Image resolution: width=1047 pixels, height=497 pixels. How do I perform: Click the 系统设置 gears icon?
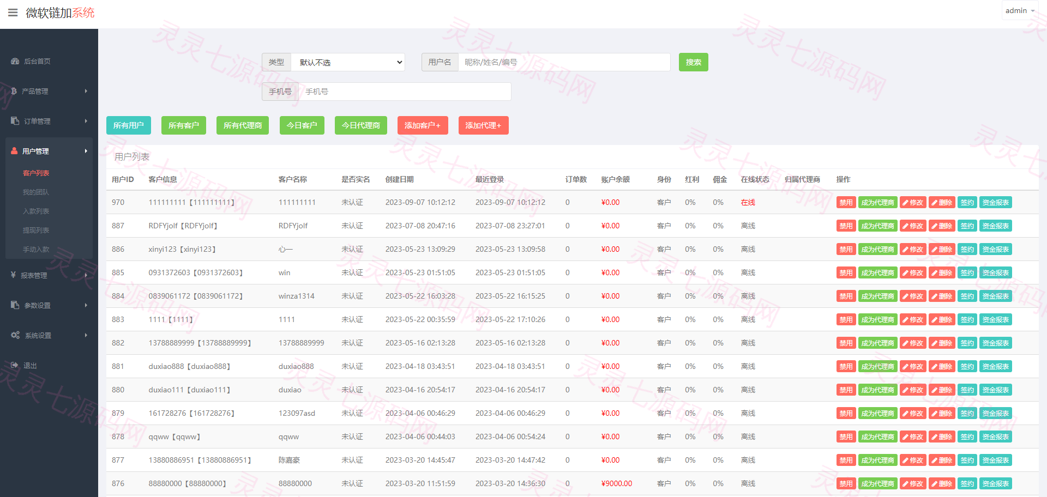pyautogui.click(x=15, y=335)
